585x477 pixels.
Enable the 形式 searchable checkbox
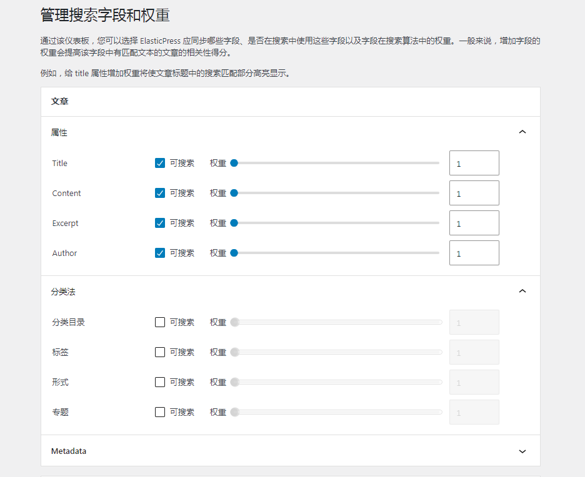[160, 382]
